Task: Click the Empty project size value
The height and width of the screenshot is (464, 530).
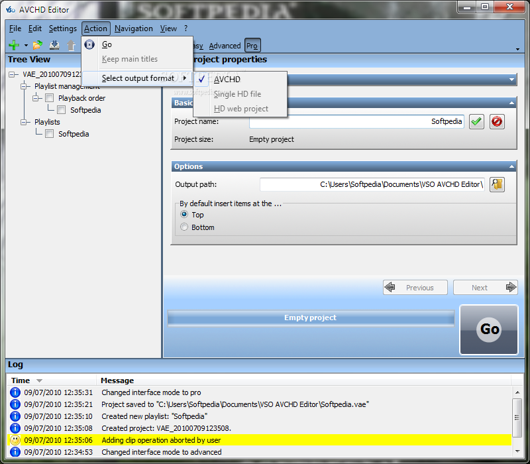Action: click(x=272, y=139)
